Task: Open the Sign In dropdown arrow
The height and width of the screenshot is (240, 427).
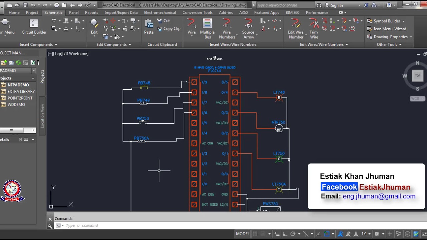Action: [x=359, y=6]
